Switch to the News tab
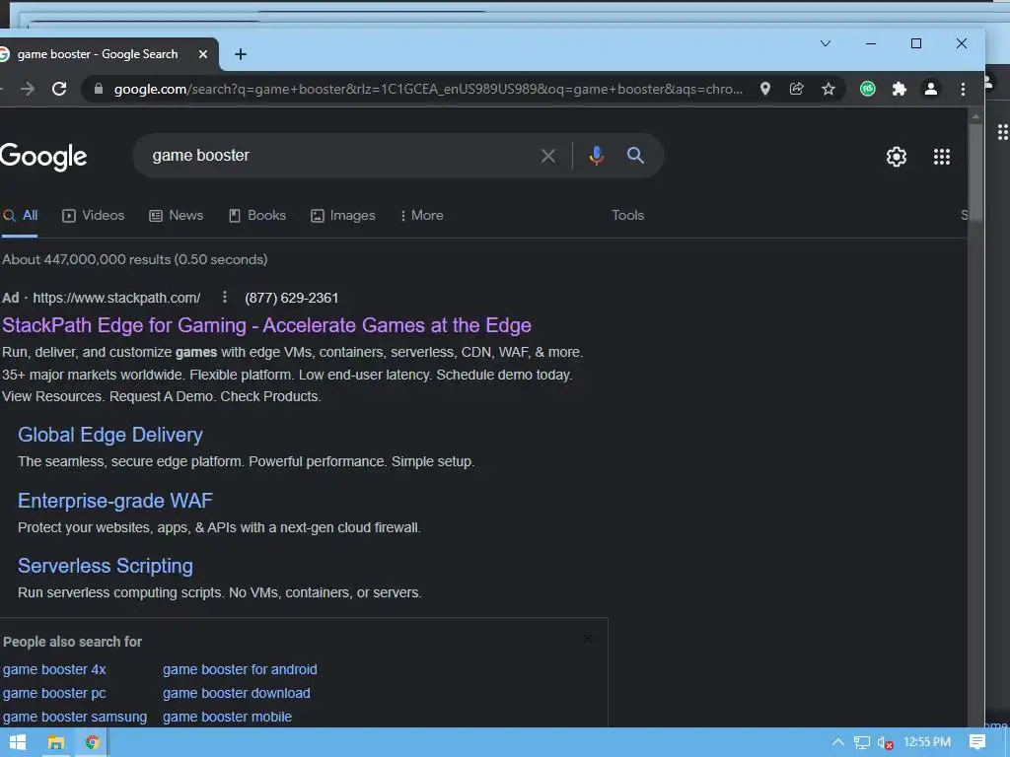1010x757 pixels. click(177, 216)
